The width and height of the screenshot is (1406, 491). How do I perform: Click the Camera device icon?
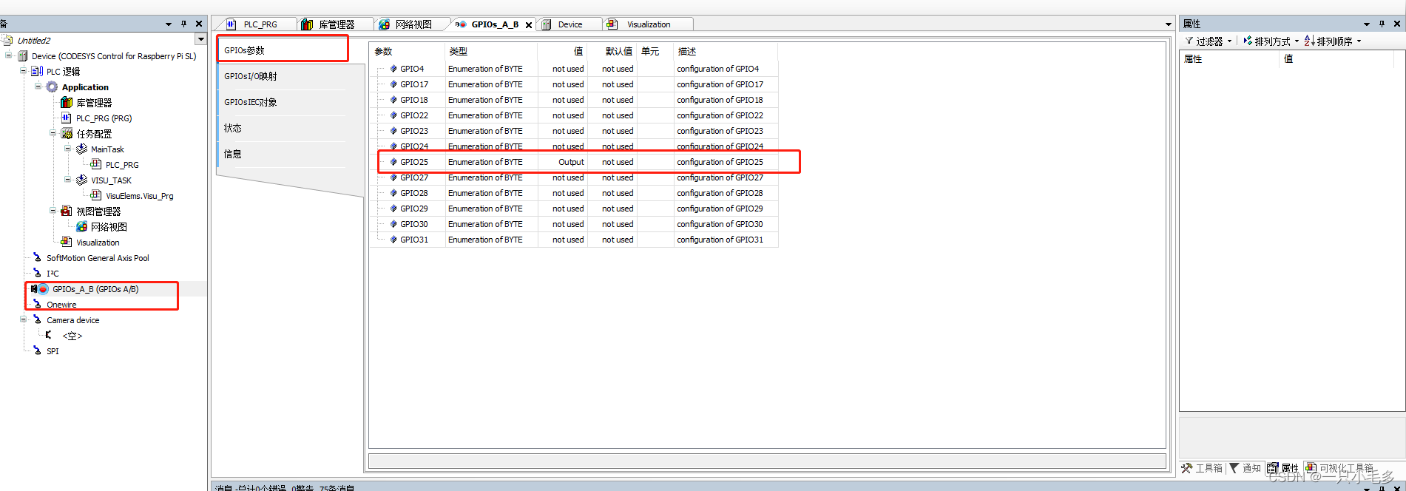(37, 319)
